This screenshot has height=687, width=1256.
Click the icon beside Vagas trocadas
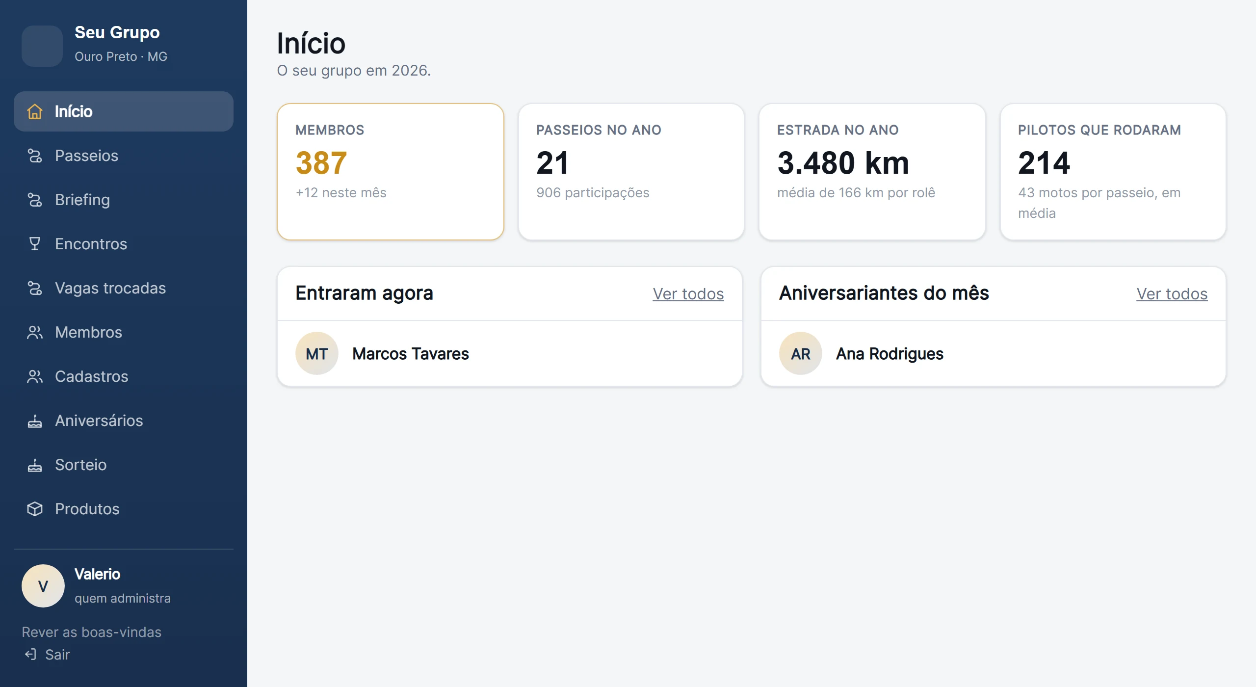(x=35, y=288)
